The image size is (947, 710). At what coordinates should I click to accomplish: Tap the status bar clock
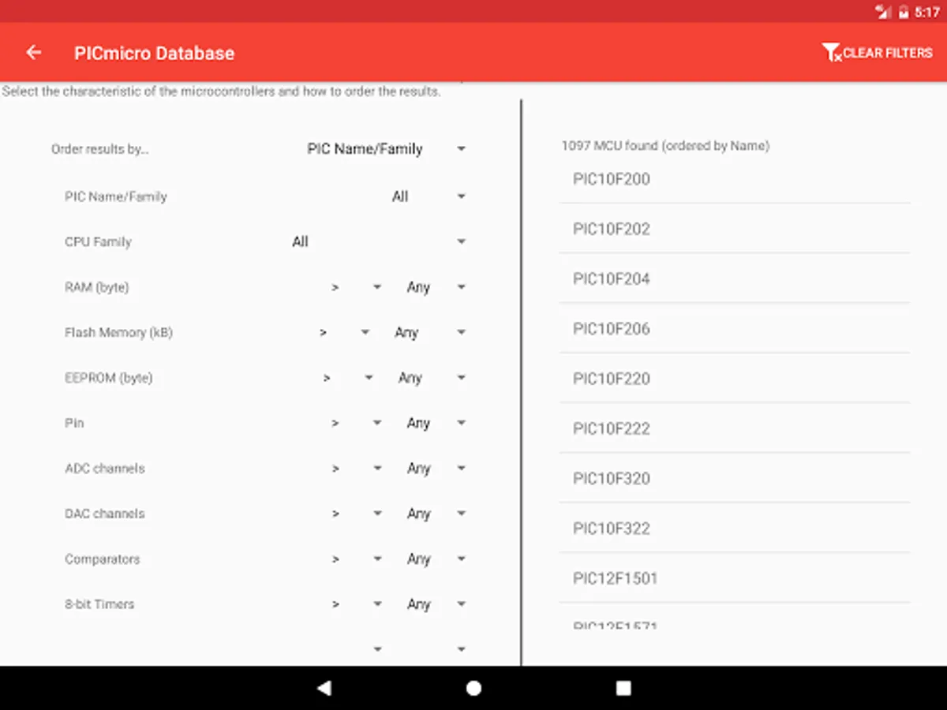(x=926, y=12)
